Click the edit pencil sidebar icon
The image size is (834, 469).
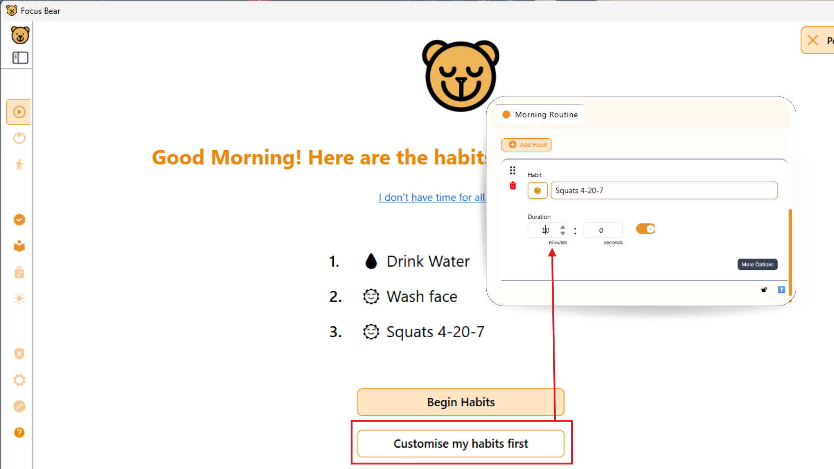(19, 406)
